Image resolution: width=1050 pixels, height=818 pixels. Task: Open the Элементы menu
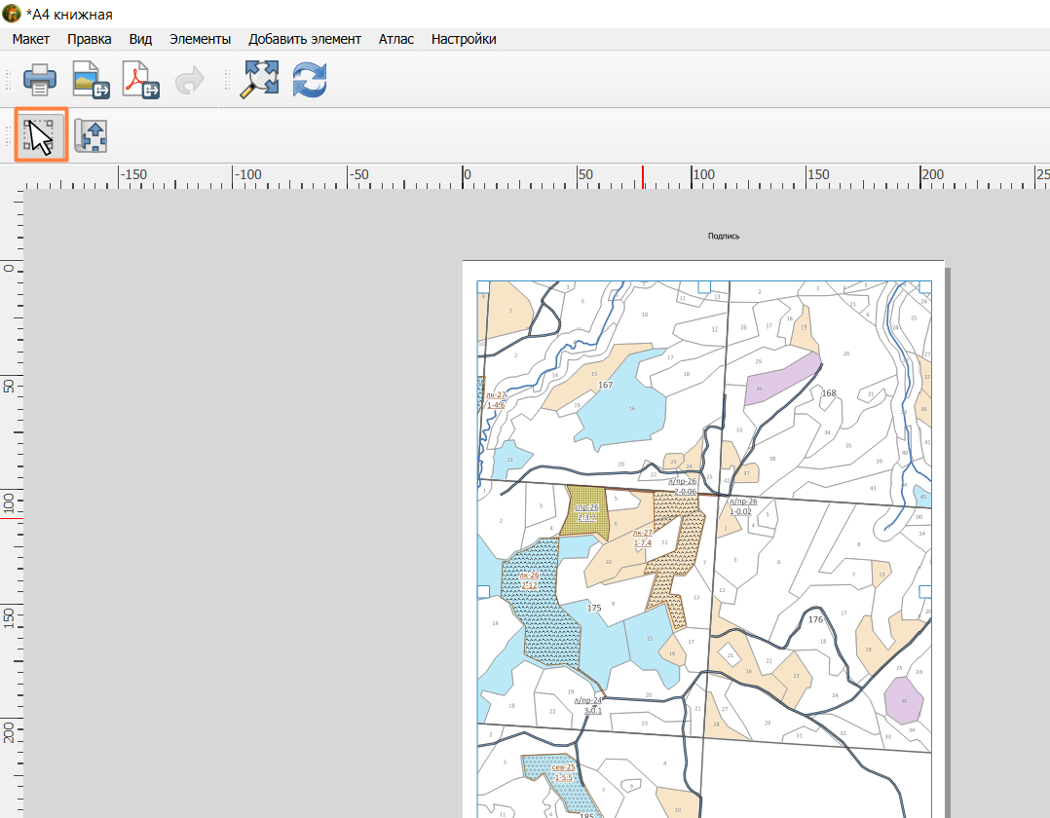click(201, 39)
